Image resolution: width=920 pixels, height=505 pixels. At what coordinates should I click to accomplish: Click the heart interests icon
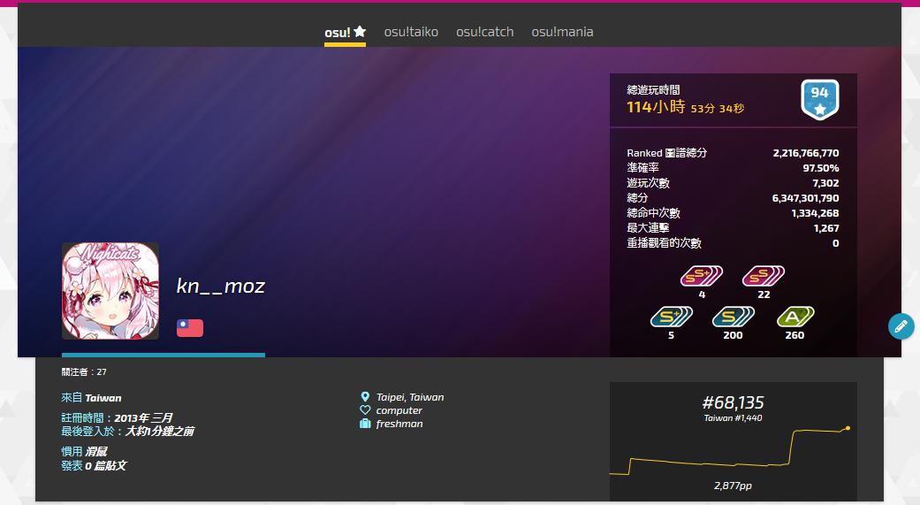click(x=365, y=409)
